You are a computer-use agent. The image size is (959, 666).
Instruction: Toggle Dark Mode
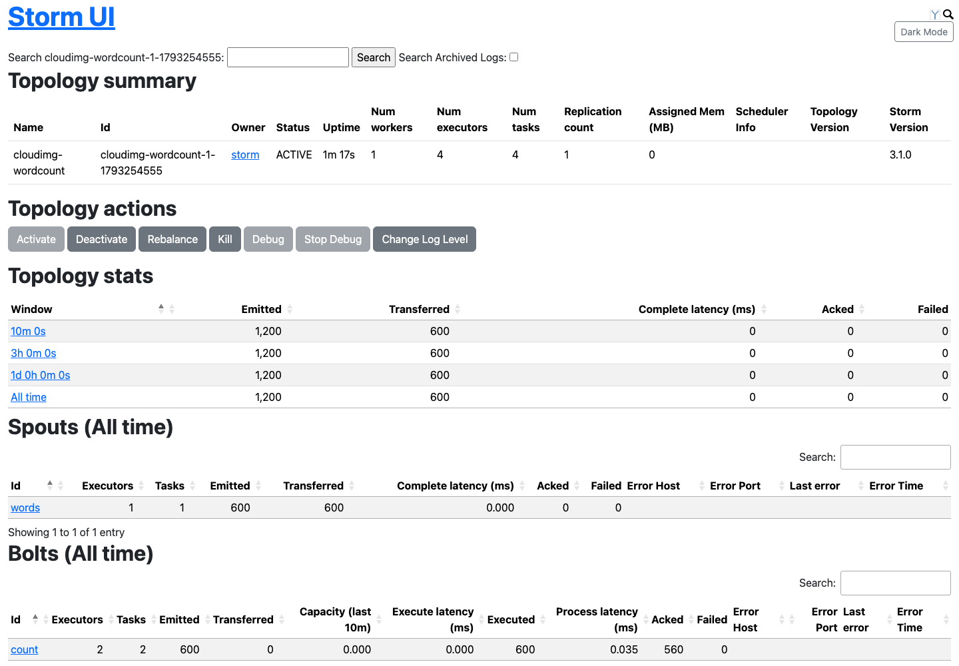point(924,32)
